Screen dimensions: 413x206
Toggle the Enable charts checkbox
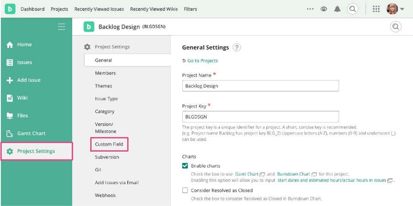(185, 166)
